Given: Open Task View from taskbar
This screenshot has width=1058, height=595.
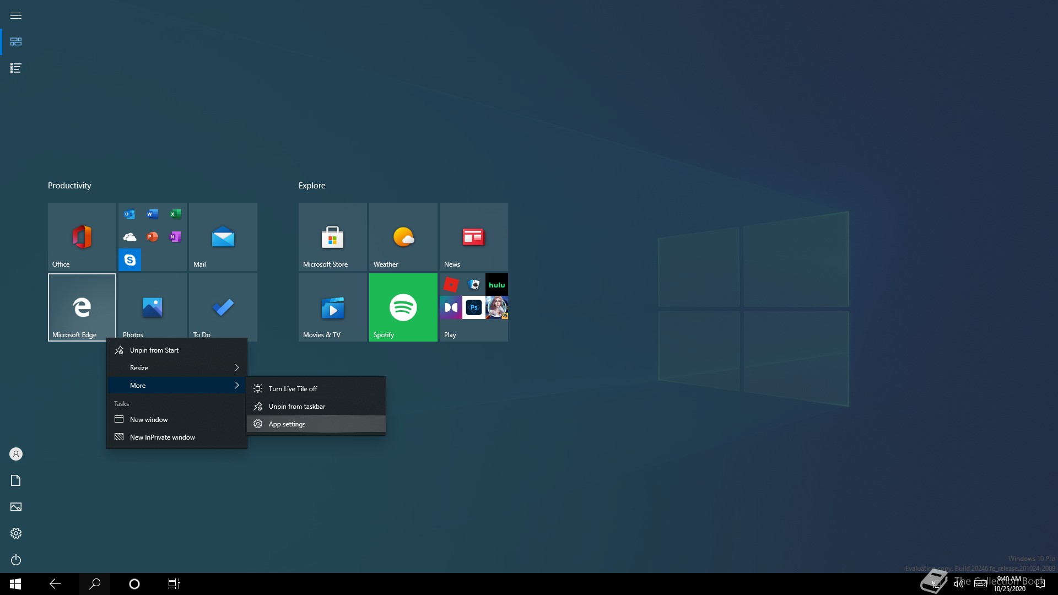Looking at the screenshot, I should (x=174, y=584).
